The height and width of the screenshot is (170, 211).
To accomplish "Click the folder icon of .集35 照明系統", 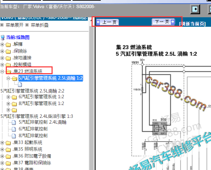I will coord(8,150).
